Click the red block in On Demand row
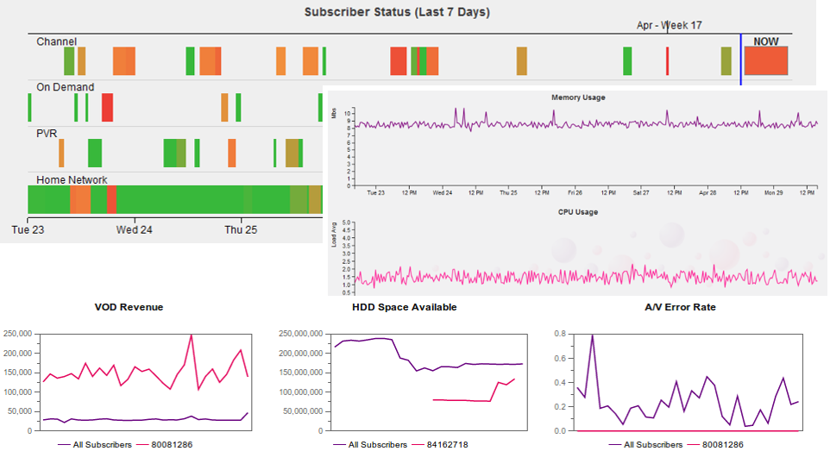The width and height of the screenshot is (830, 470). click(x=108, y=108)
